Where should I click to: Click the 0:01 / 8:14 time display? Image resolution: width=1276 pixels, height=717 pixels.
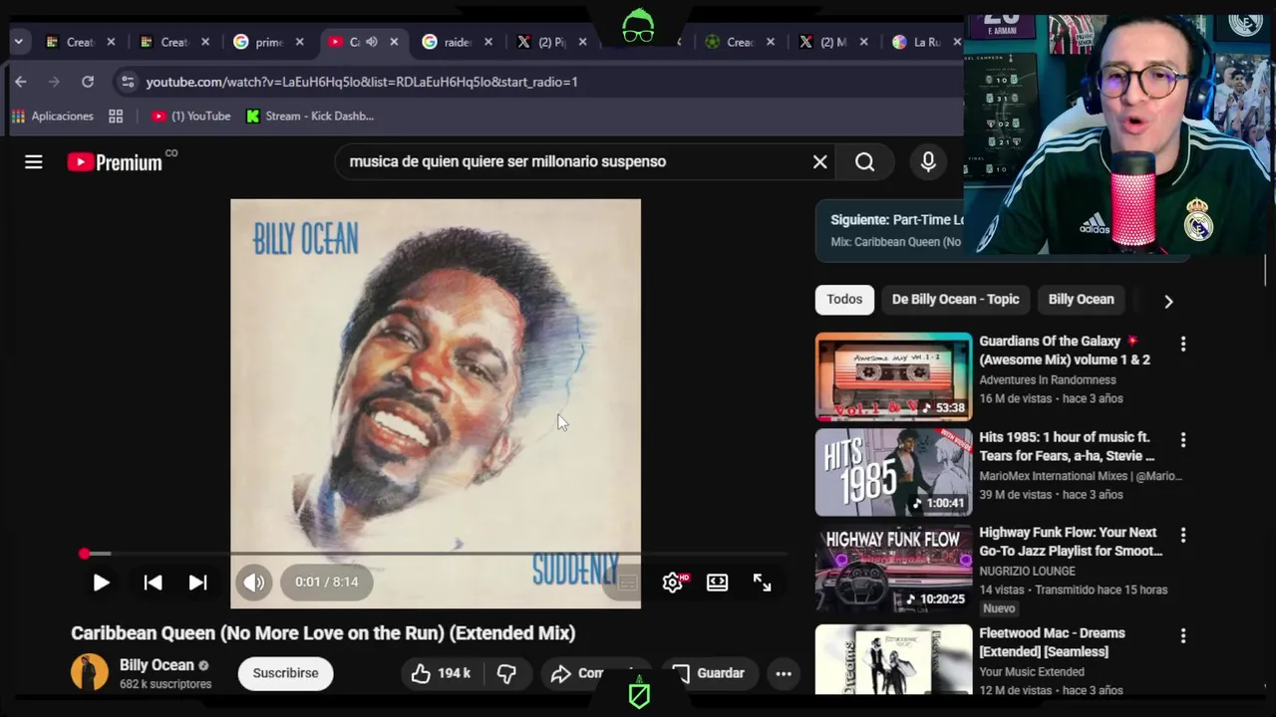point(327,583)
